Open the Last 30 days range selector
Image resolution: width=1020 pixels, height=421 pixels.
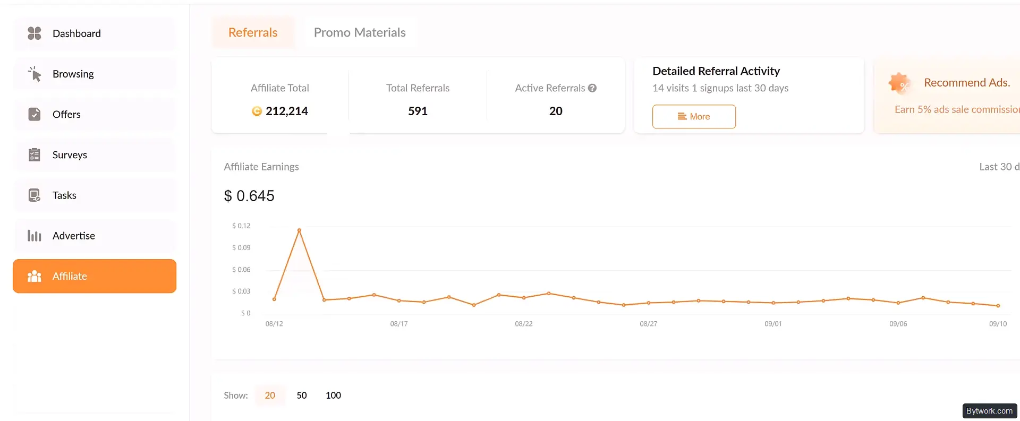tap(999, 167)
